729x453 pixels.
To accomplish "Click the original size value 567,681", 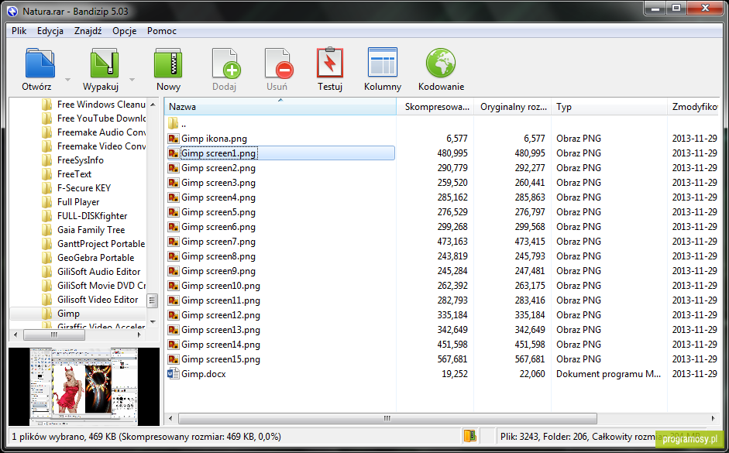I will coord(530,359).
